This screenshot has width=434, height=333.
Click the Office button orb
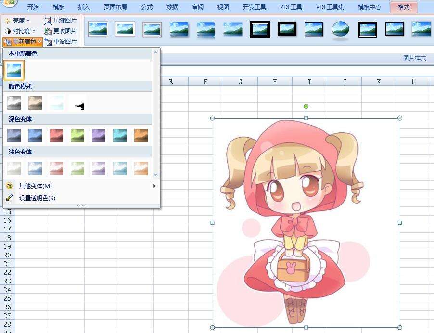tap(9, 2)
